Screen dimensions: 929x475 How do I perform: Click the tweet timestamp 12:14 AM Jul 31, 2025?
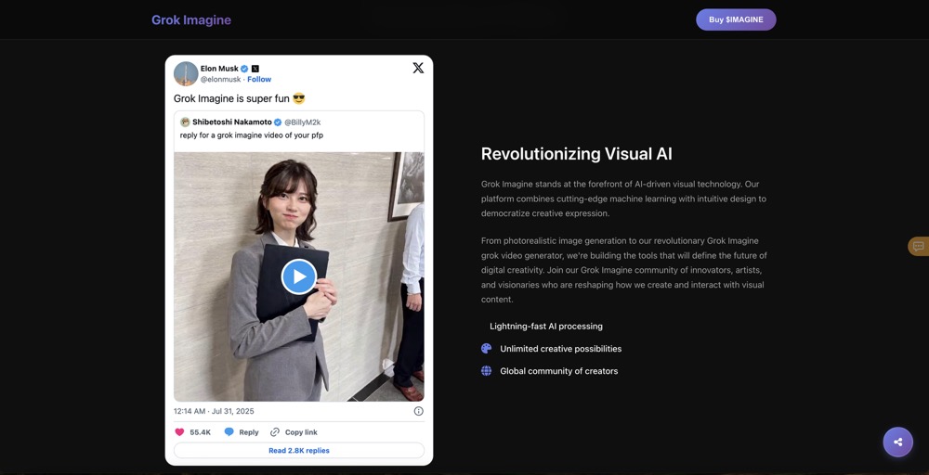click(214, 411)
